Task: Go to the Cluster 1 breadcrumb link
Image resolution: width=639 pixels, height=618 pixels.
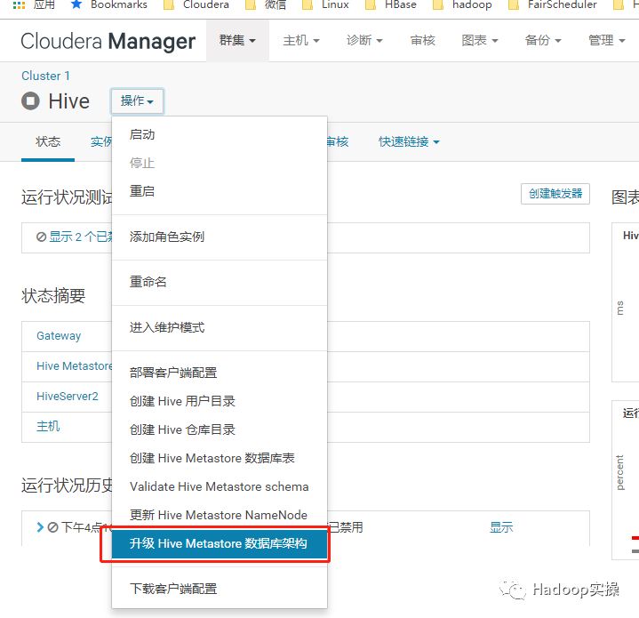Action: click(45, 76)
